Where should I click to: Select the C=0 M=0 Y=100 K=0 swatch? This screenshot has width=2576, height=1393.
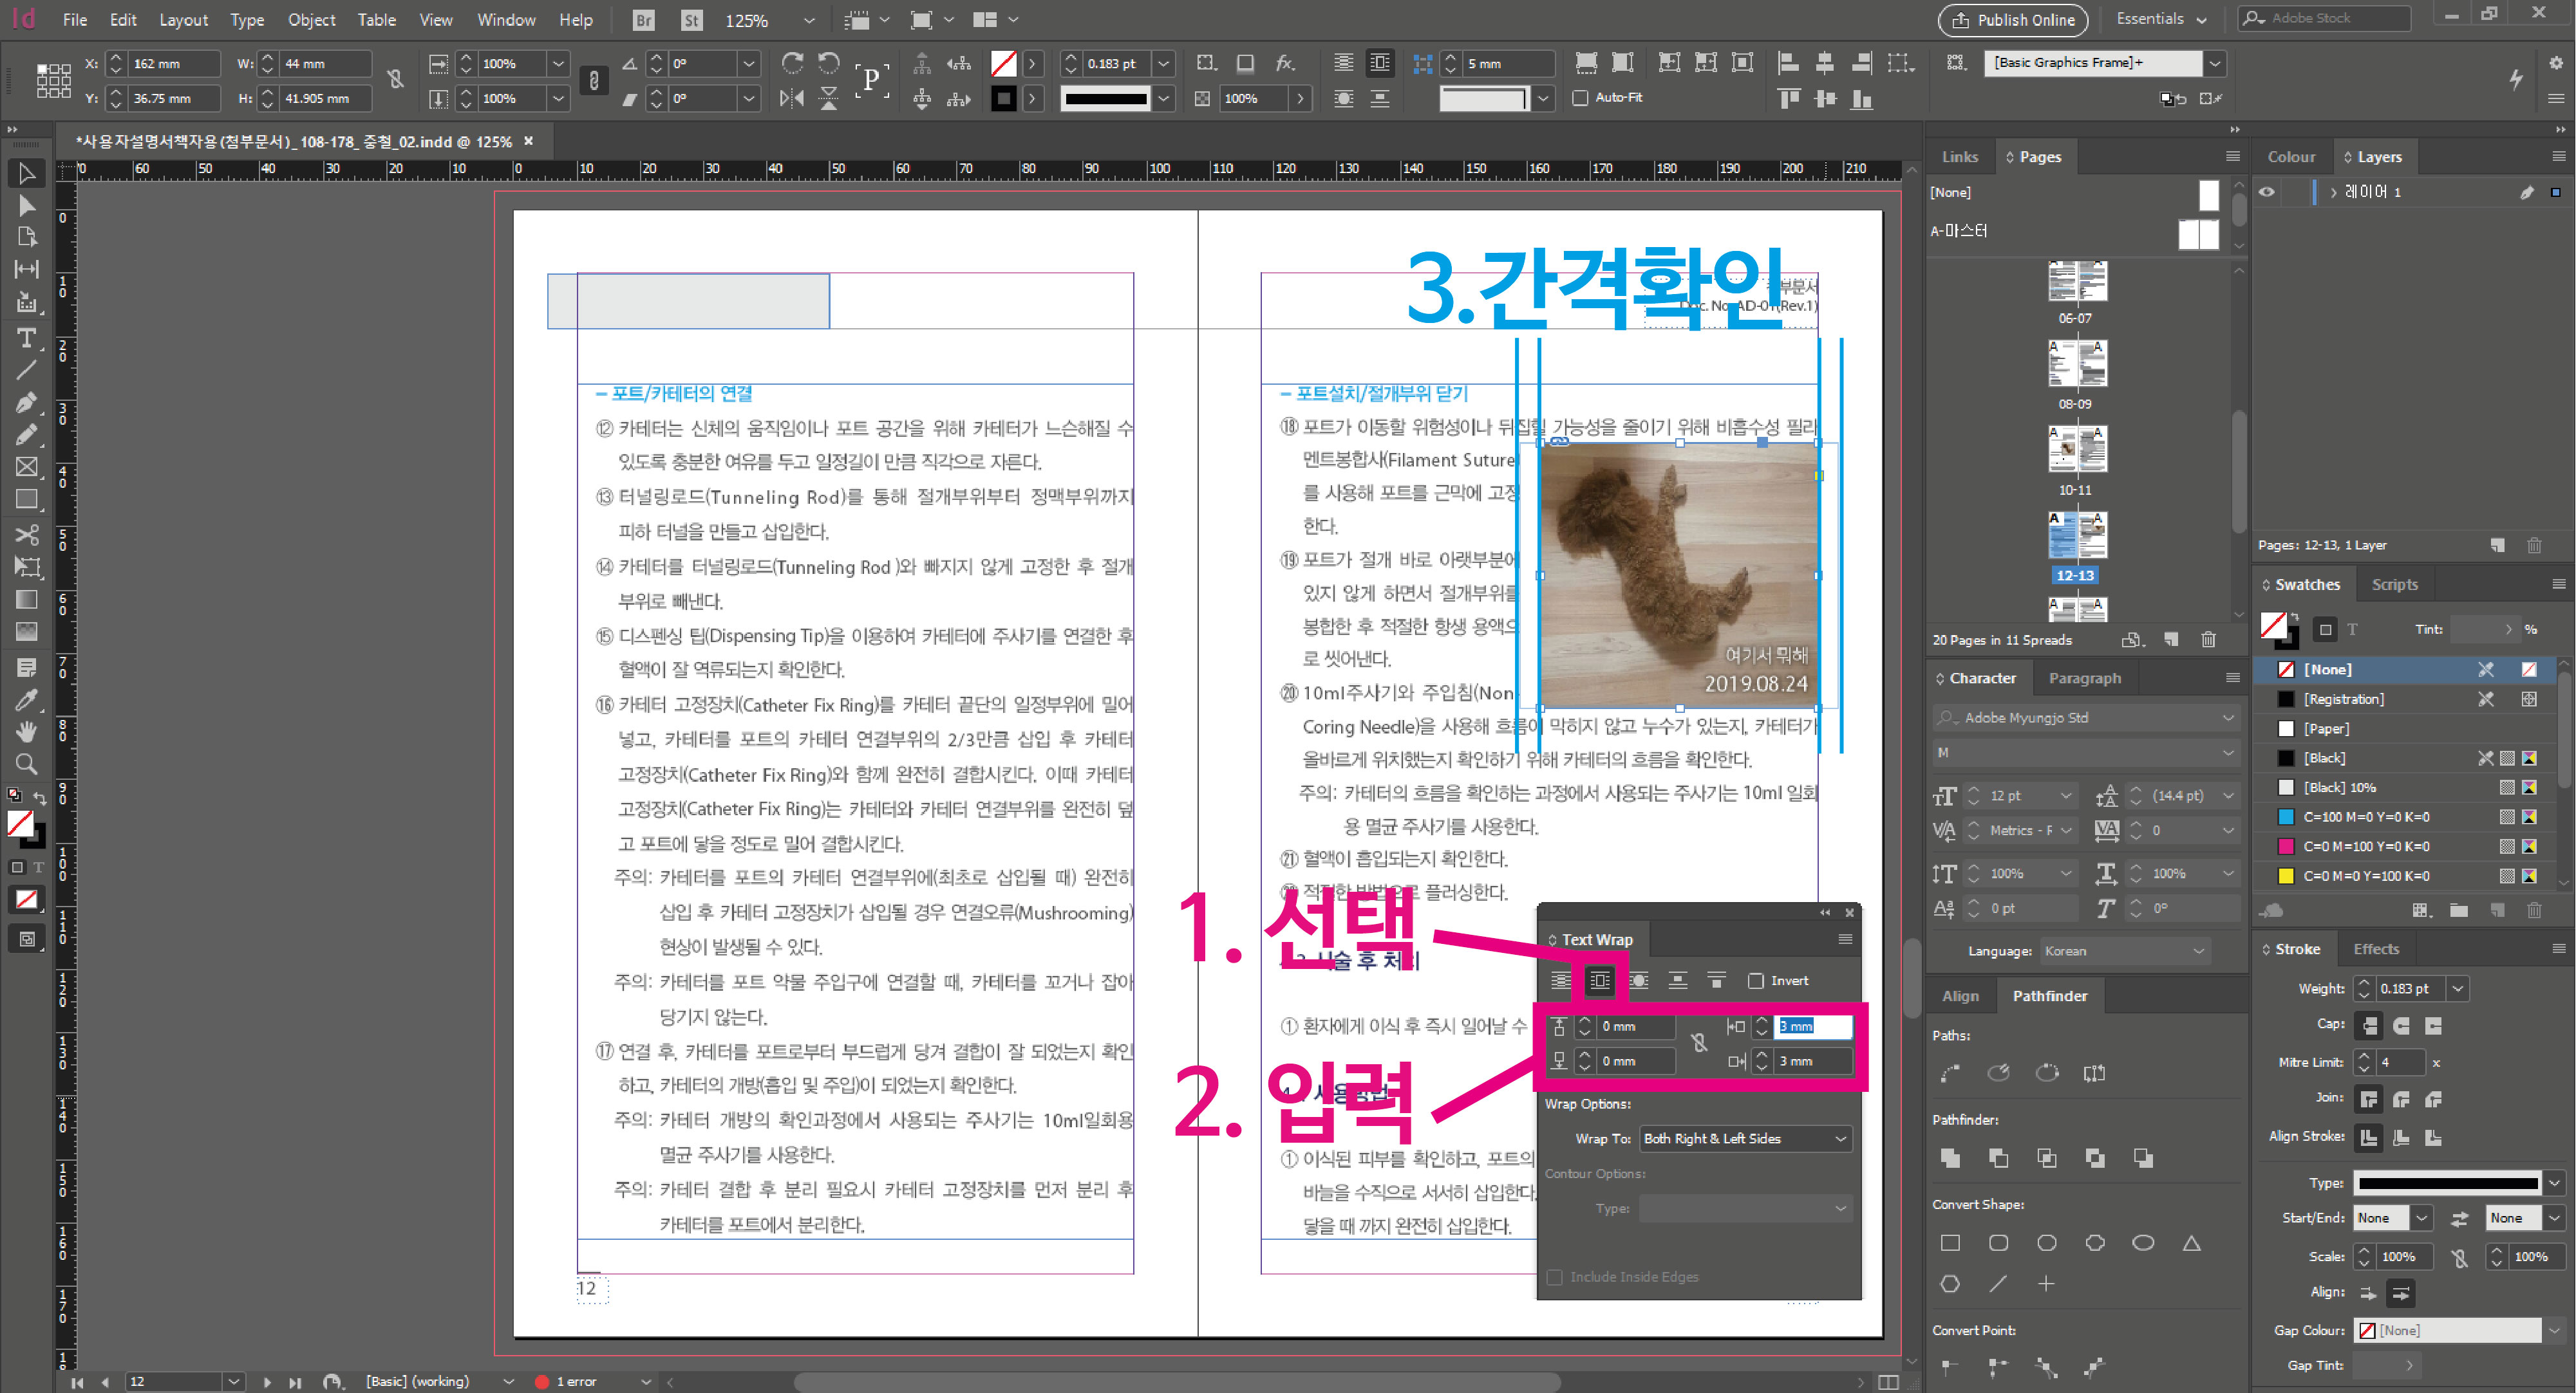pyautogui.click(x=2409, y=876)
